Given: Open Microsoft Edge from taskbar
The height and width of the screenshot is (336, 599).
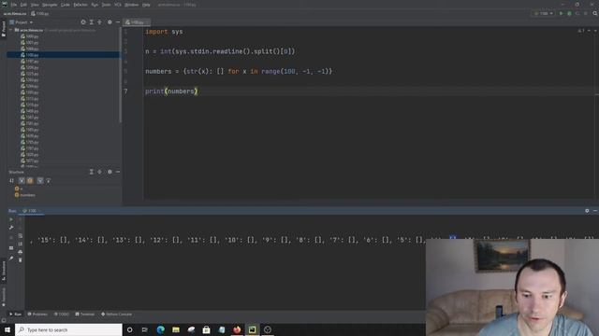Looking at the screenshot, I should 160,329.
